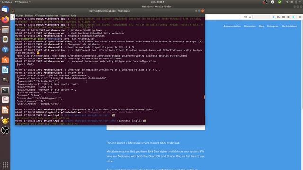This screenshot has height=170, width=303.
Task: Open Thunderbird mail from the dock
Action: [5, 9]
